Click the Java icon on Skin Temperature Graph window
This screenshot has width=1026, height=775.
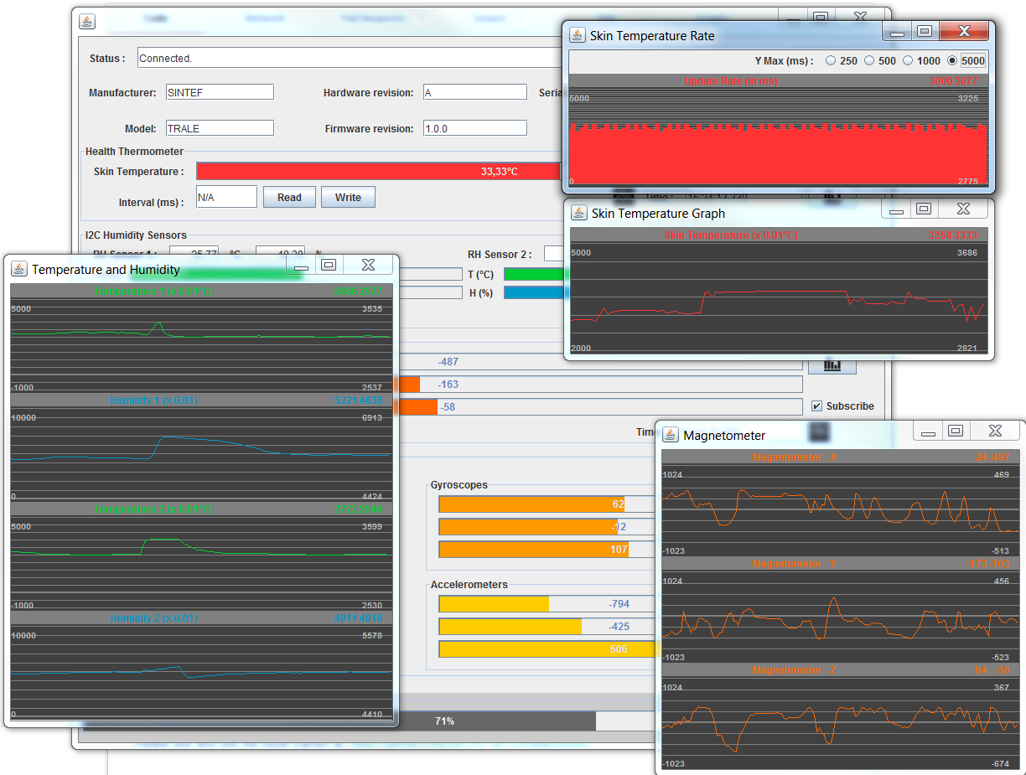(x=578, y=213)
